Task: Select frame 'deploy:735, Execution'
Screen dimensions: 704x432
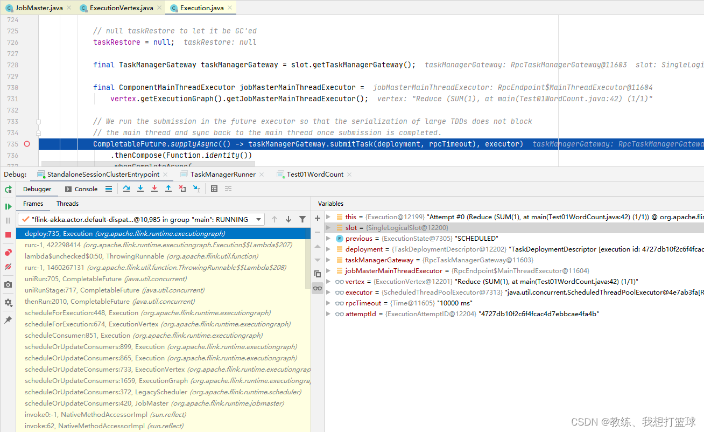Action: [x=163, y=234]
